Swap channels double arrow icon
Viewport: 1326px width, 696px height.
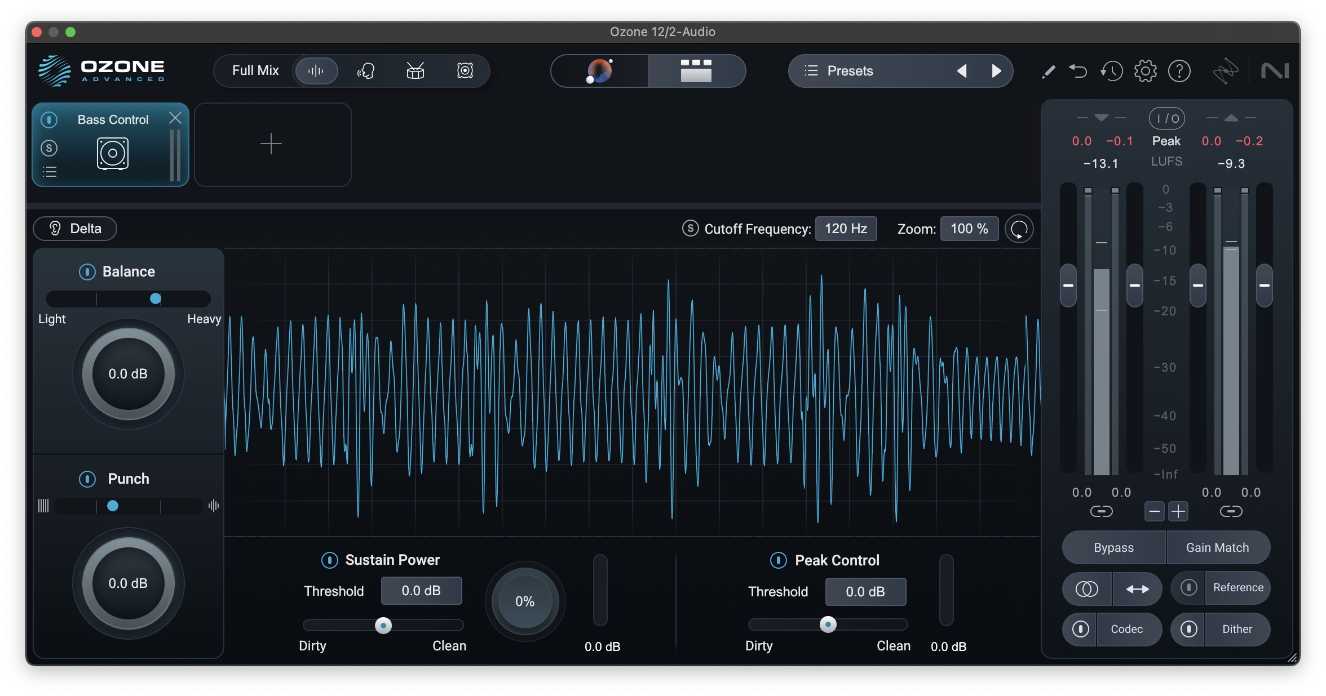coord(1137,589)
